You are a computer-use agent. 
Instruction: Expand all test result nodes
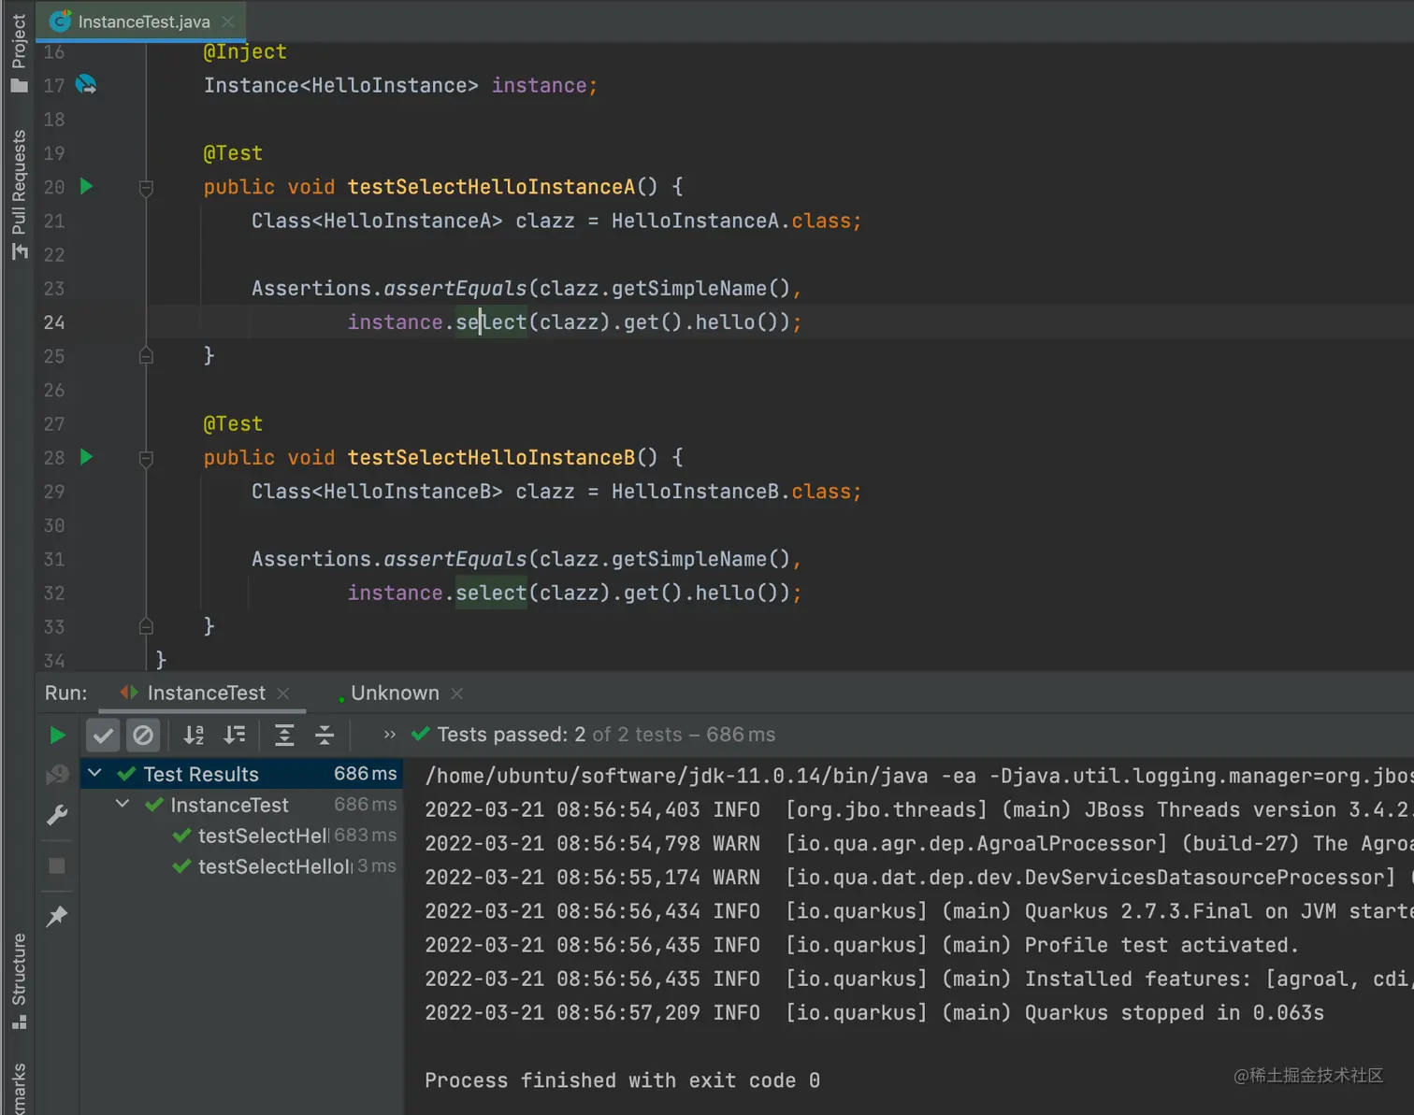tap(284, 736)
